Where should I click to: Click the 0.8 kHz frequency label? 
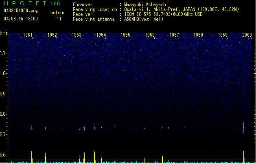coord(3,114)
